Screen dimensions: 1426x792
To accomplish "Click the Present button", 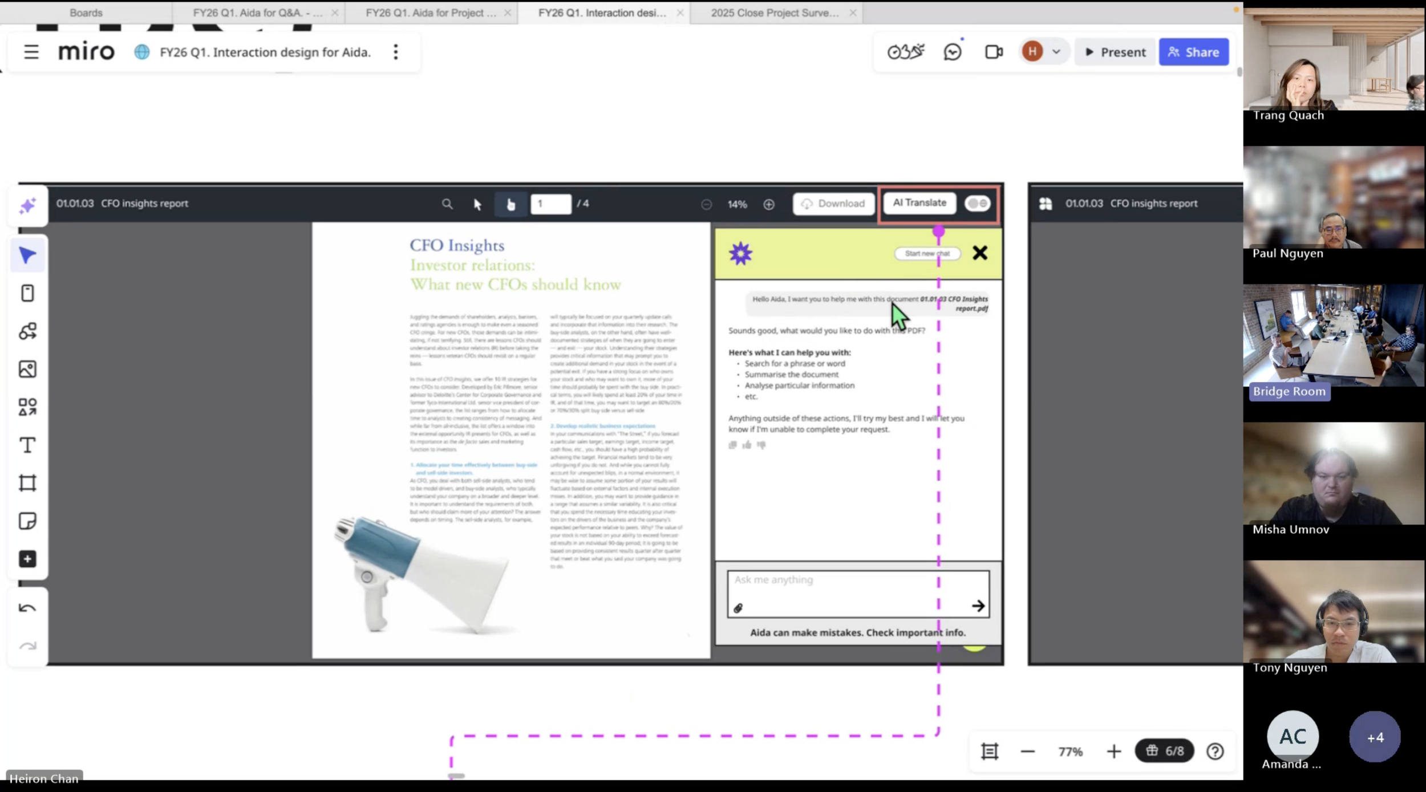I will click(x=1115, y=52).
